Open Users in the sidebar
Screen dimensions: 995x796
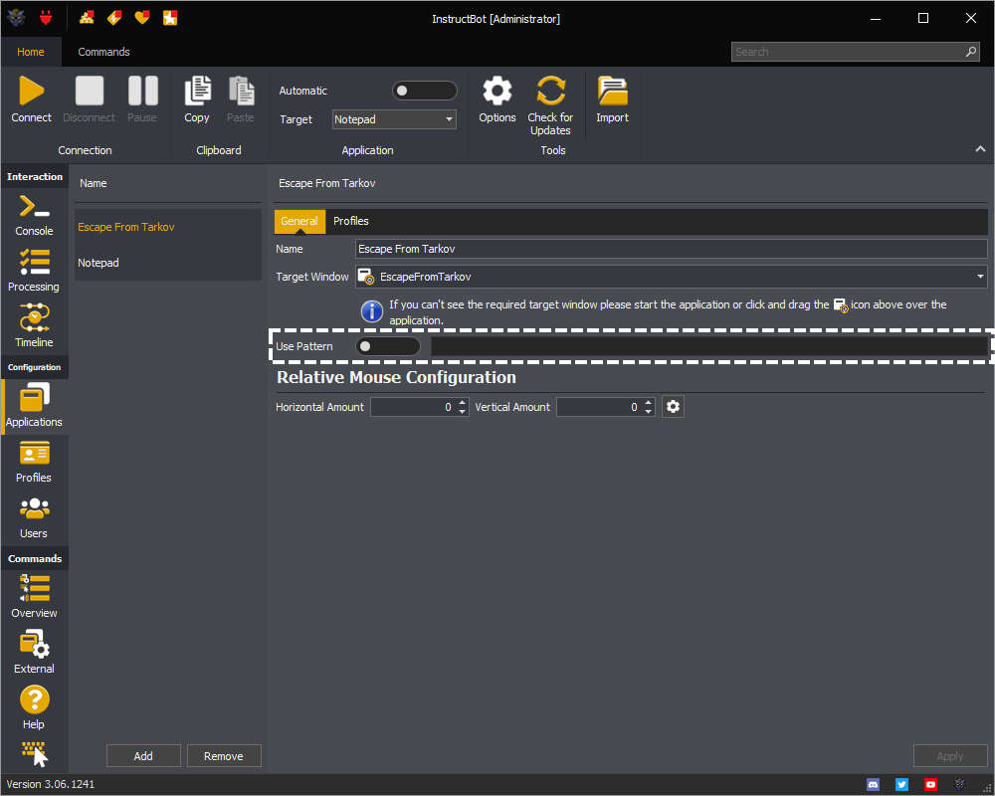(x=34, y=518)
